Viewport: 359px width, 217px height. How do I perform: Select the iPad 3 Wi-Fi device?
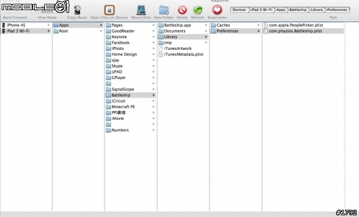coord(26,31)
